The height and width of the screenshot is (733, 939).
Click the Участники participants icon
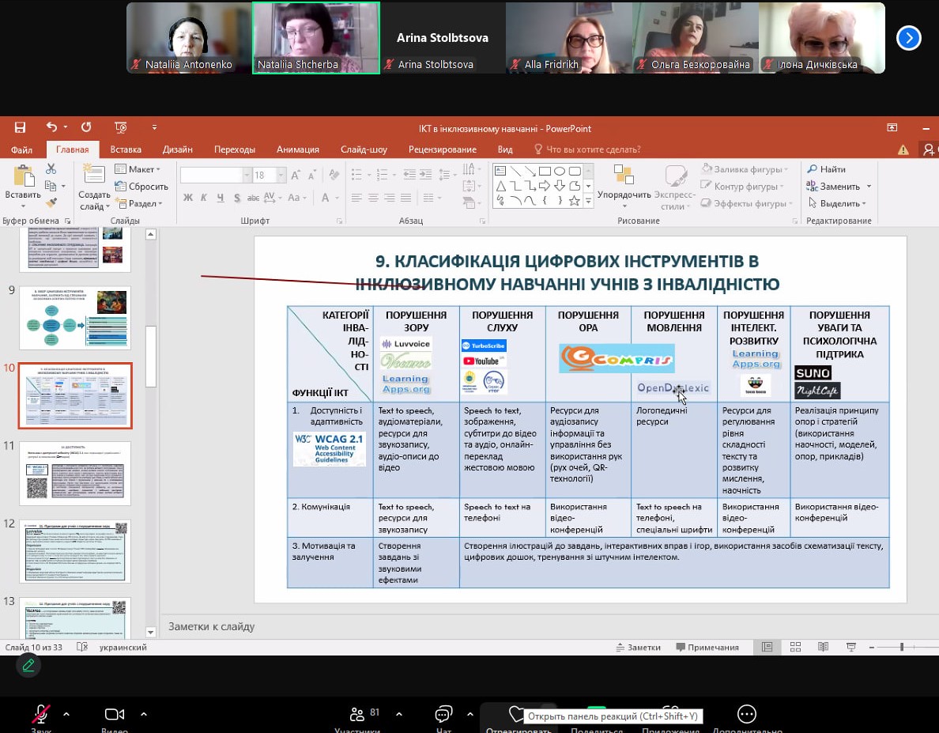point(357,714)
